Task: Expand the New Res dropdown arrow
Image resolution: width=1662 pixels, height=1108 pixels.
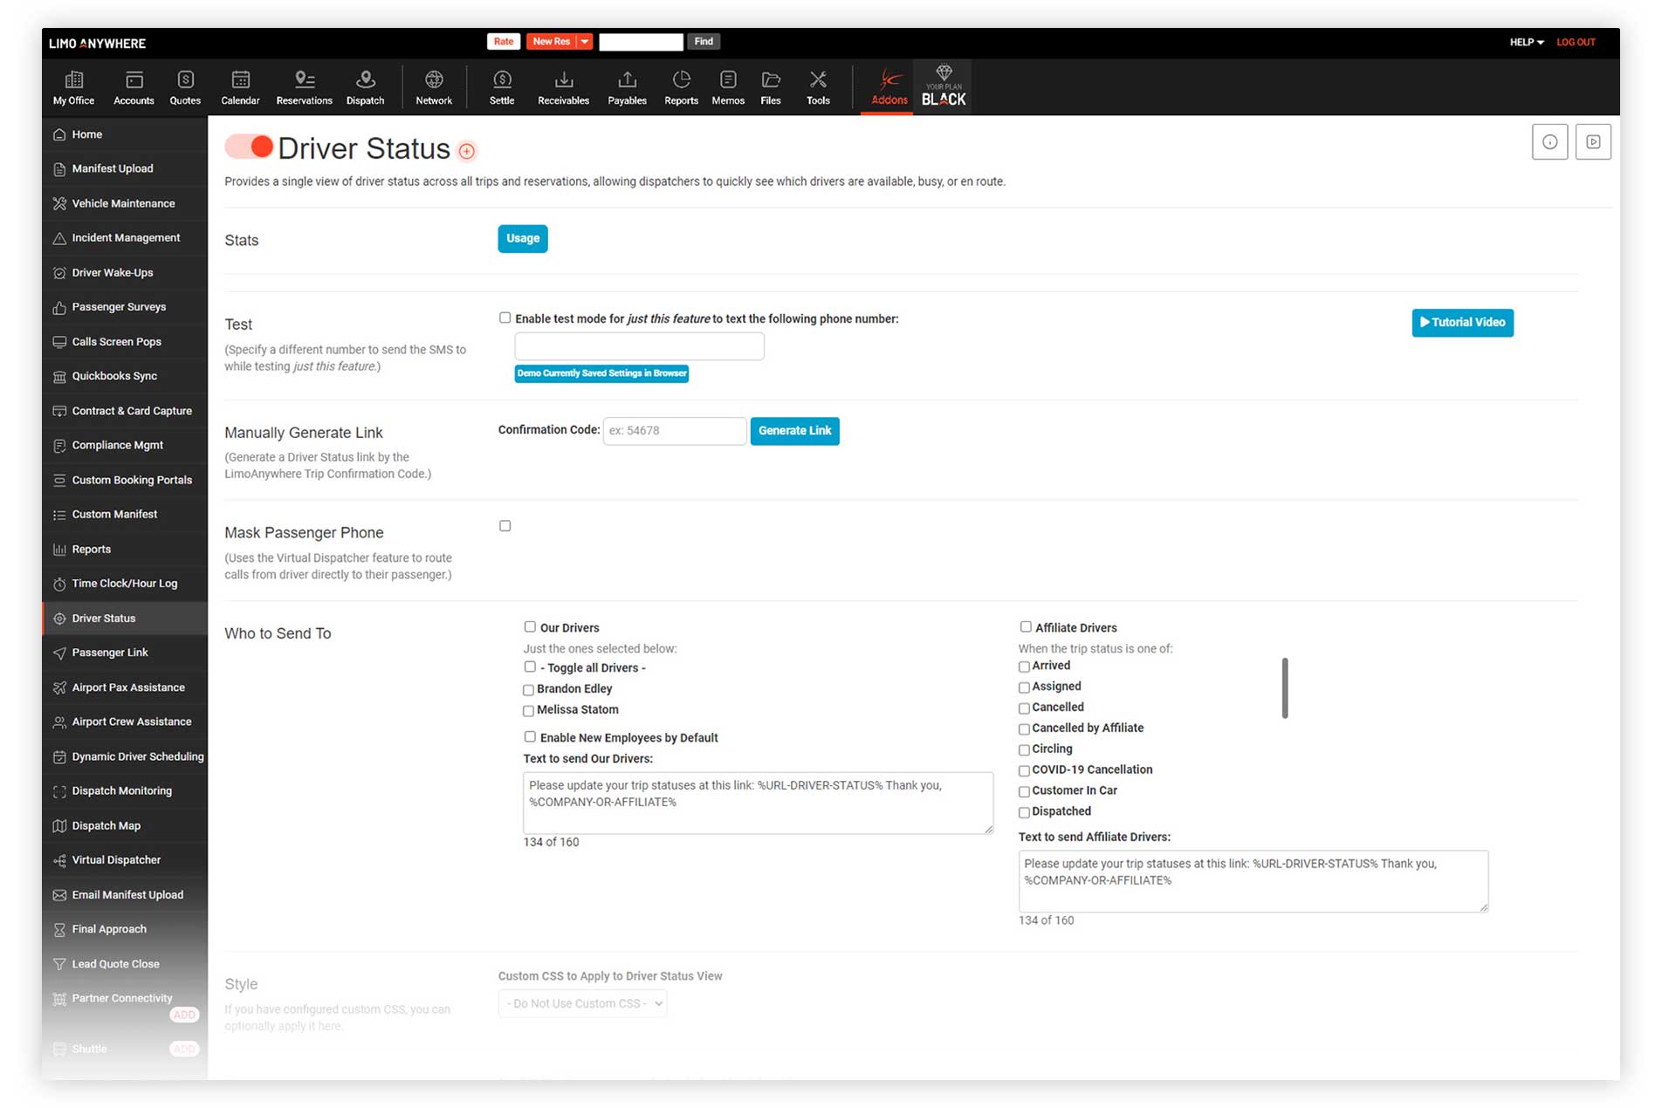Action: pyautogui.click(x=585, y=42)
